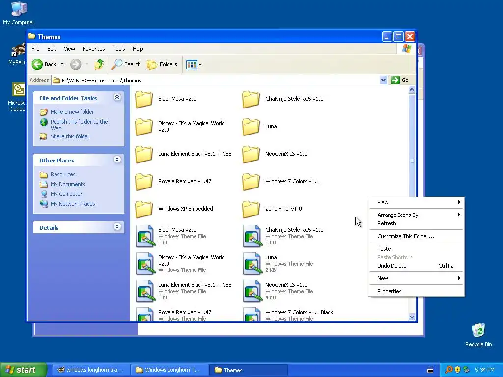Select the Windows XP Embedded folder
The width and height of the screenshot is (503, 377).
144,209
